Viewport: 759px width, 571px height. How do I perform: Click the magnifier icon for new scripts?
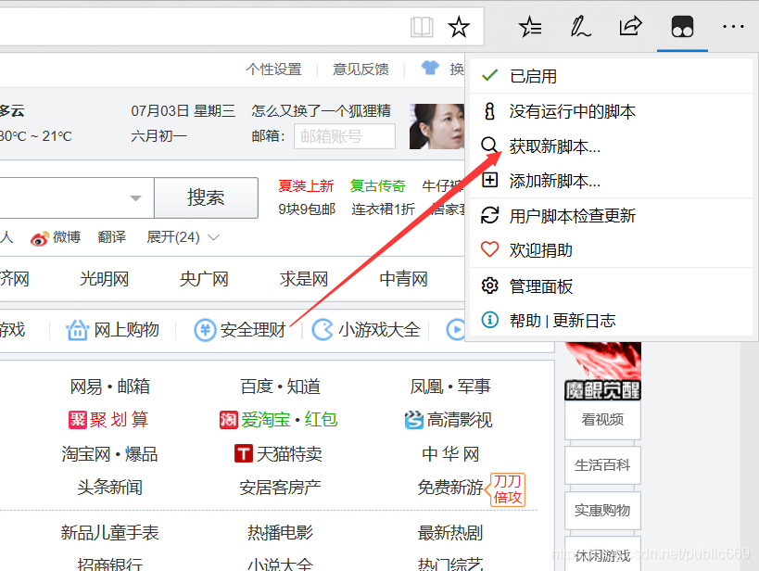click(489, 145)
